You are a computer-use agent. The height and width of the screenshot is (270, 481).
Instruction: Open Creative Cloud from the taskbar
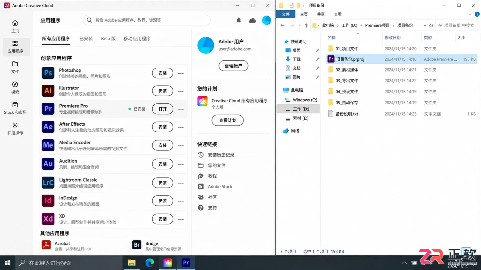[x=168, y=263]
